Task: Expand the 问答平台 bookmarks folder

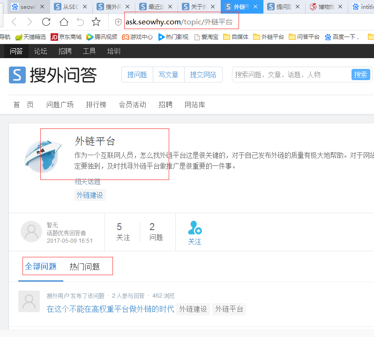Action: 304,37
